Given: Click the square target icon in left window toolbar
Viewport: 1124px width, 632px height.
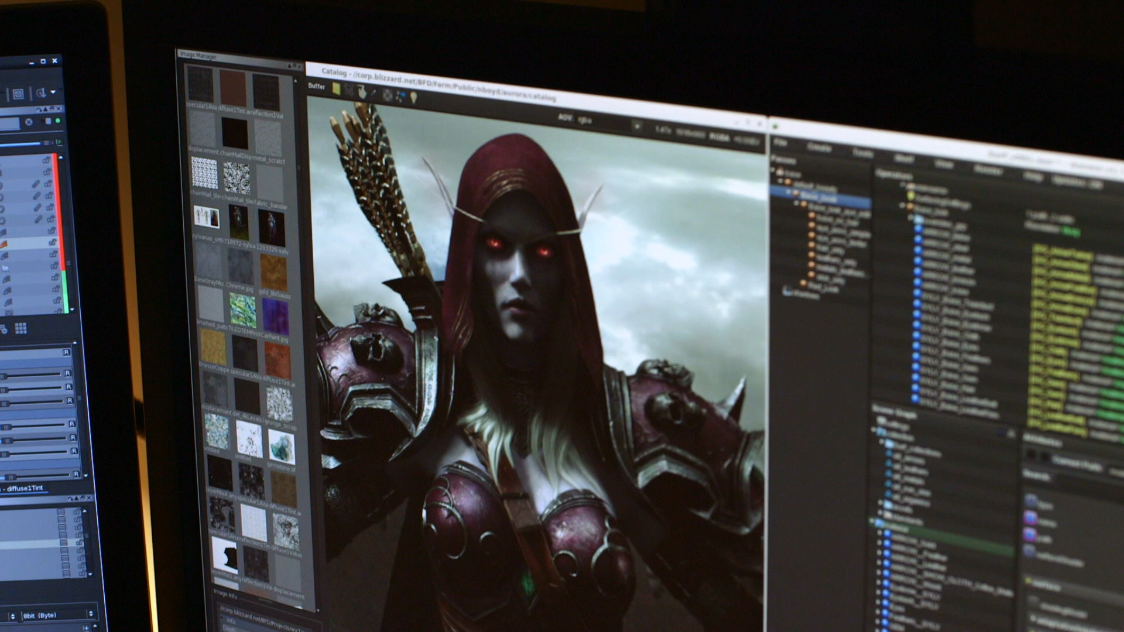Looking at the screenshot, I should tap(18, 94).
